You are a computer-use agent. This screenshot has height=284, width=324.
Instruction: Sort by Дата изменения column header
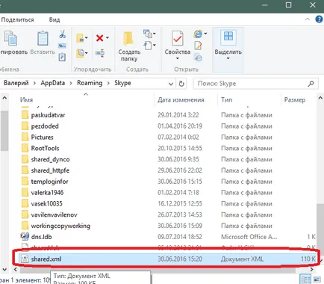coord(181,99)
